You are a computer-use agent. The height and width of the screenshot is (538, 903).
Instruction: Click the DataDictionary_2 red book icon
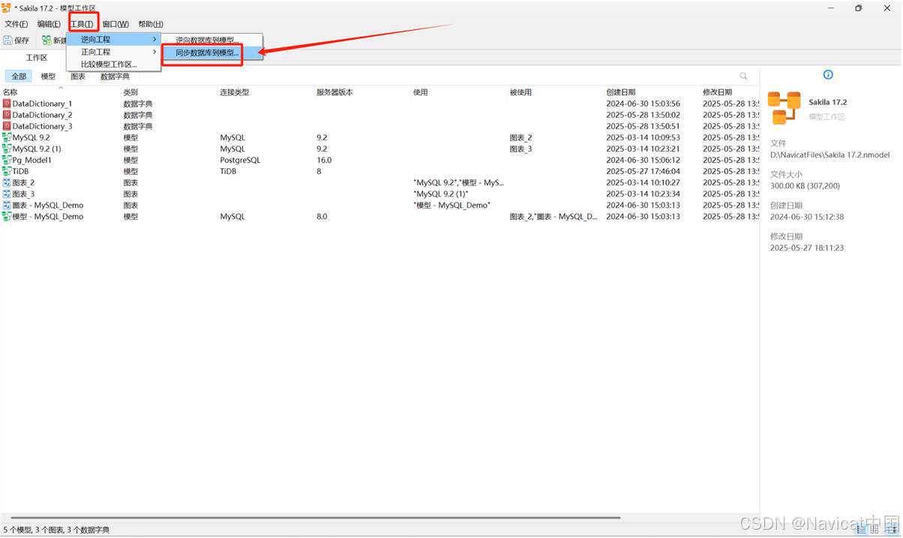7,115
